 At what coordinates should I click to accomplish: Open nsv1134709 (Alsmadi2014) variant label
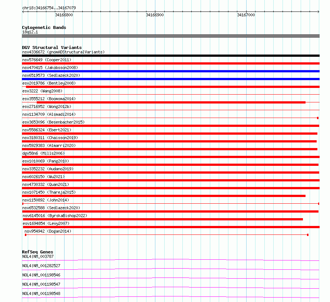pyautogui.click(x=49, y=114)
